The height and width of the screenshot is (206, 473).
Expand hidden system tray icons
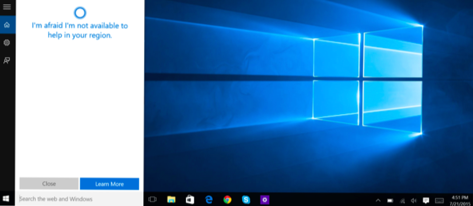[x=378, y=200]
